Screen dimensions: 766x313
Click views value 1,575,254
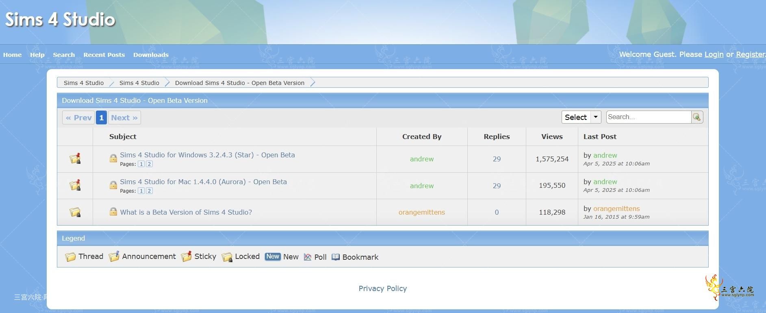(552, 159)
